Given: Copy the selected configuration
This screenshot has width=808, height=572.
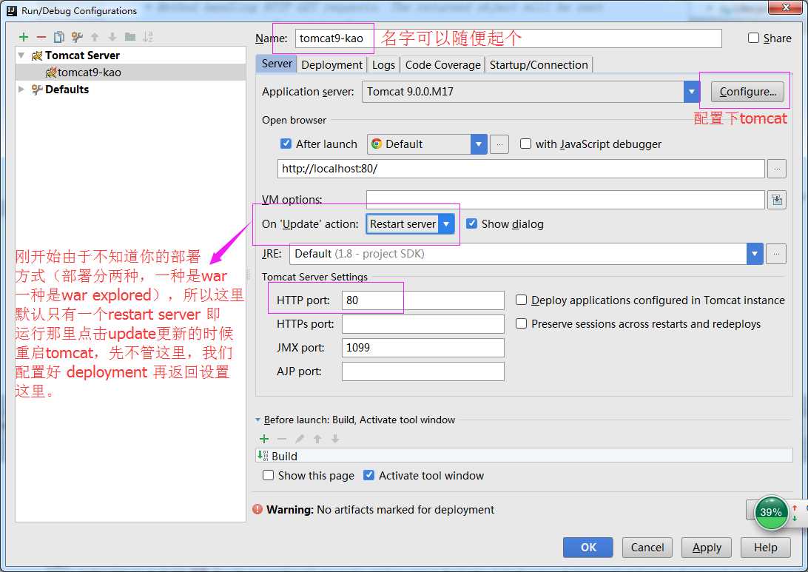Looking at the screenshot, I should click(58, 37).
